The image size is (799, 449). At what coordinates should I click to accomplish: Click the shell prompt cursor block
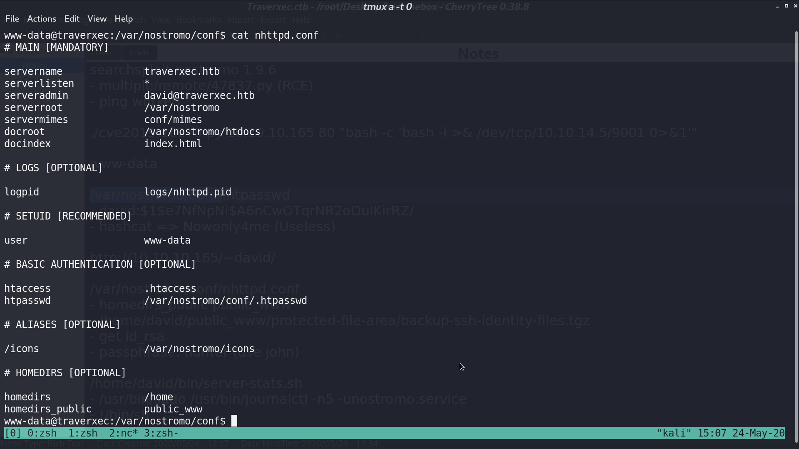(234, 421)
